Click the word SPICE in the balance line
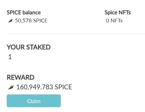This screenshot has height=112, width=145. tap(40, 21)
